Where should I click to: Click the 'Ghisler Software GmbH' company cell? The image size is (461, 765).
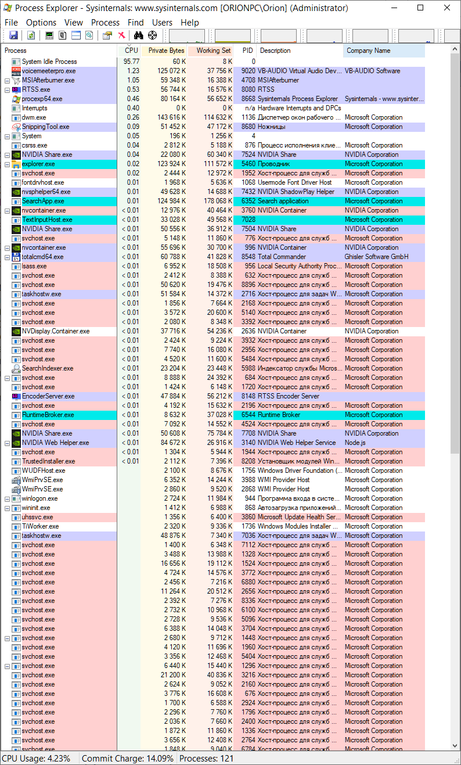click(x=376, y=257)
